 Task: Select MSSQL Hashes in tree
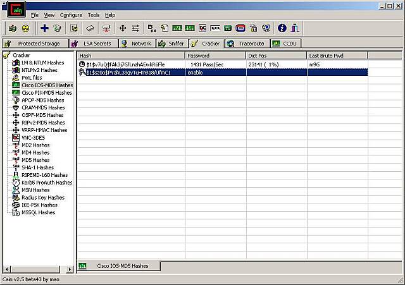[38, 212]
